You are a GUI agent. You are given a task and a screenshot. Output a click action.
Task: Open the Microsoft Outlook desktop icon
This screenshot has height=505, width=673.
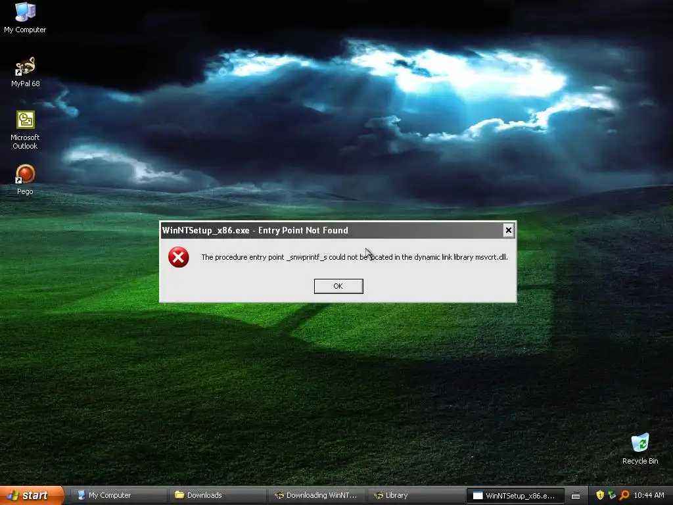pos(26,130)
